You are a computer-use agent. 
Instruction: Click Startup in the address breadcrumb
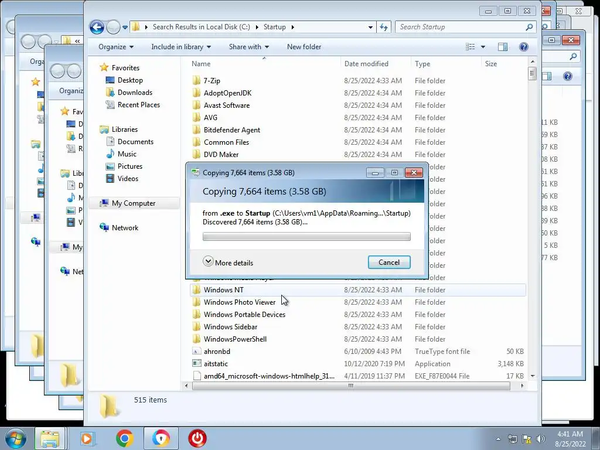[274, 27]
